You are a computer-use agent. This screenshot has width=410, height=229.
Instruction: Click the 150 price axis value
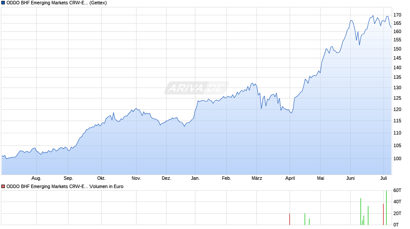click(x=397, y=49)
